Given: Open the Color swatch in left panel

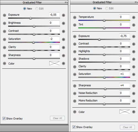Looking at the screenshot, I should [x=54, y=63].
